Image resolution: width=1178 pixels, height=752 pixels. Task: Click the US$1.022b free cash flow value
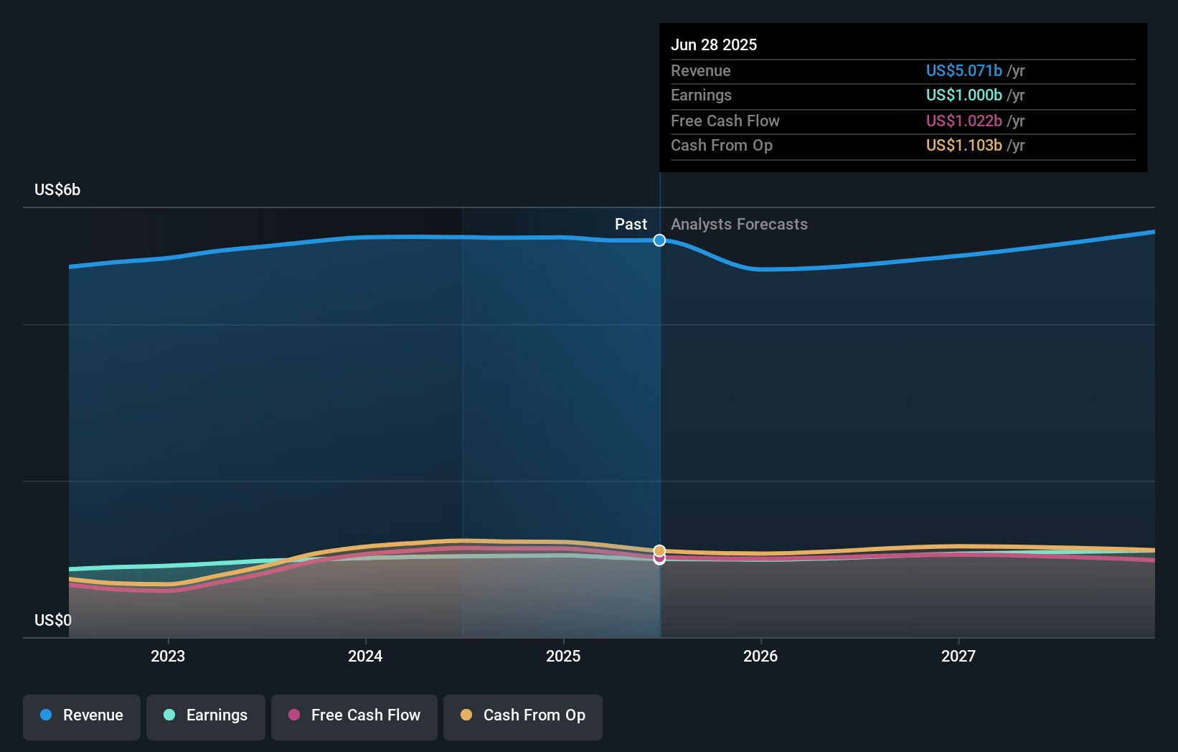[963, 121]
